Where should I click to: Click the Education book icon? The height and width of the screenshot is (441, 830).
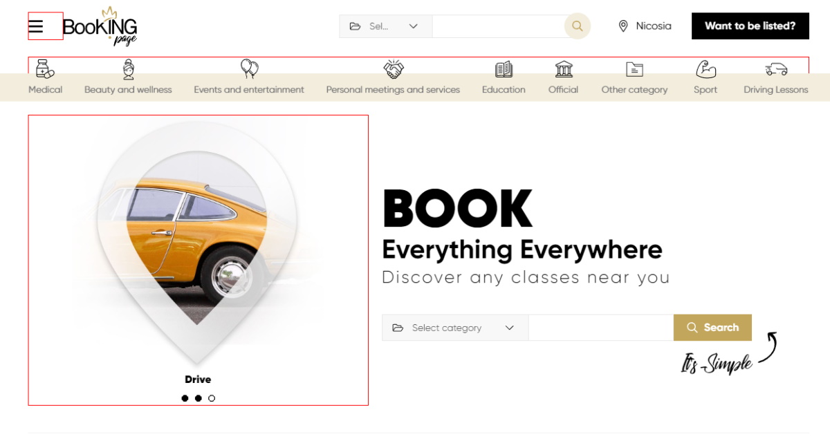click(504, 69)
